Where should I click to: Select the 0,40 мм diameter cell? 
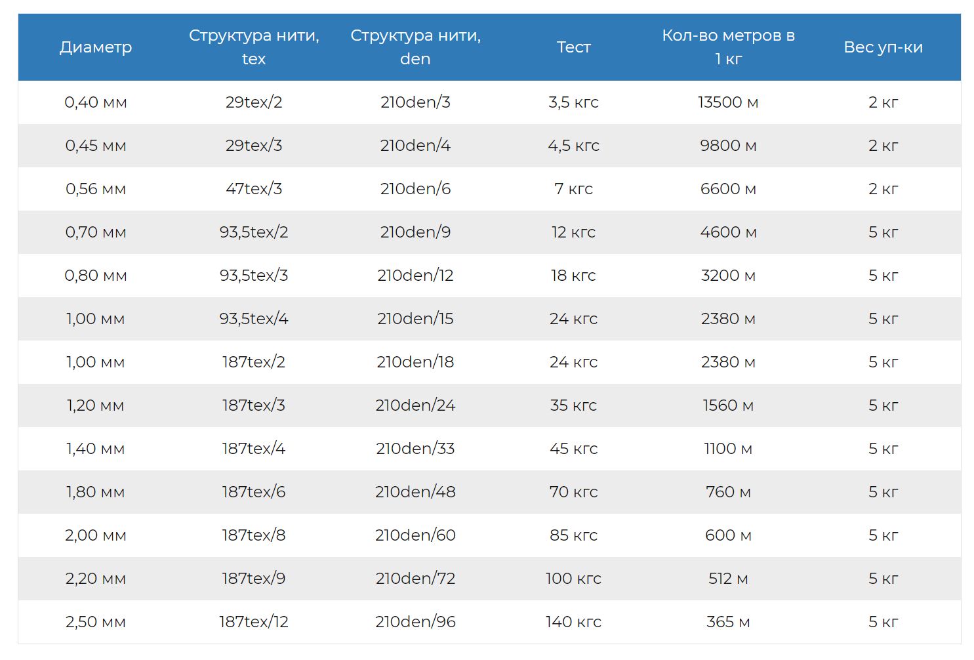(96, 102)
